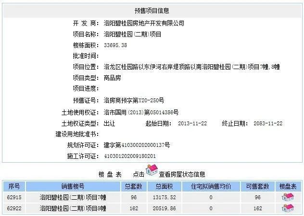Click land certificate 洛市国用(2013)第05014386号
The height and width of the screenshot is (216, 304).
[141, 112]
